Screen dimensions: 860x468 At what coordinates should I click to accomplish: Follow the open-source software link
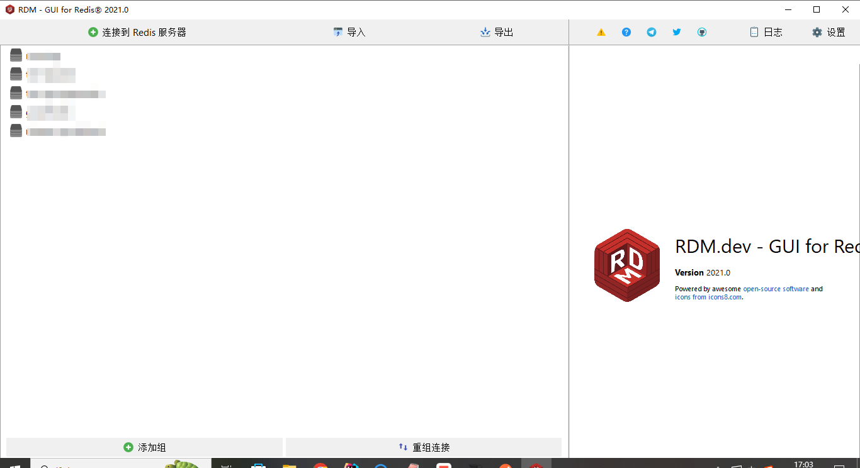[x=776, y=289]
